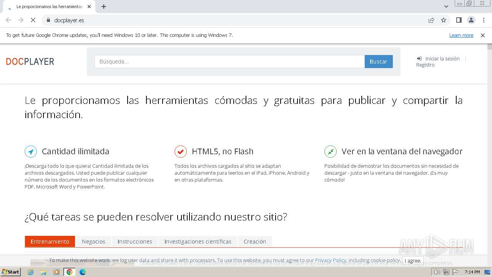Open the Registro link
Screen dimensions: 492x277
pyautogui.click(x=426, y=65)
